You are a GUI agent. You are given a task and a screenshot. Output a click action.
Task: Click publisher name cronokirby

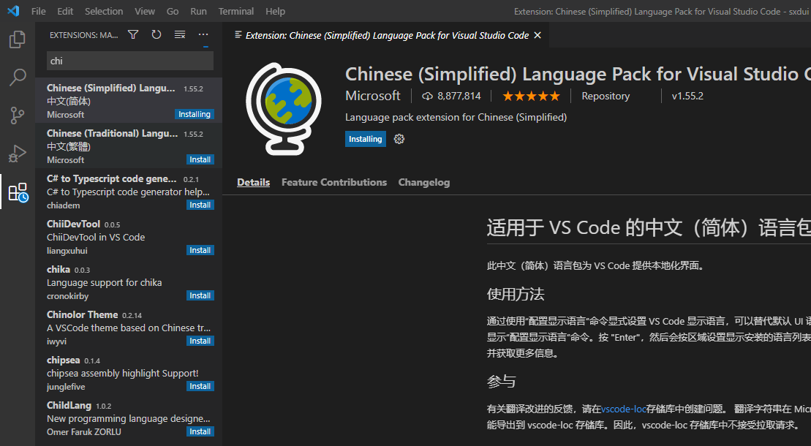[x=67, y=296]
